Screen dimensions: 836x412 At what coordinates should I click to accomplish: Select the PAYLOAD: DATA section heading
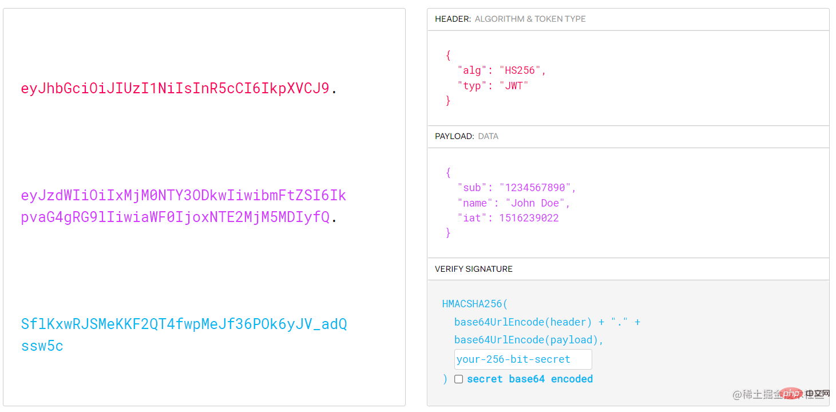pos(466,136)
